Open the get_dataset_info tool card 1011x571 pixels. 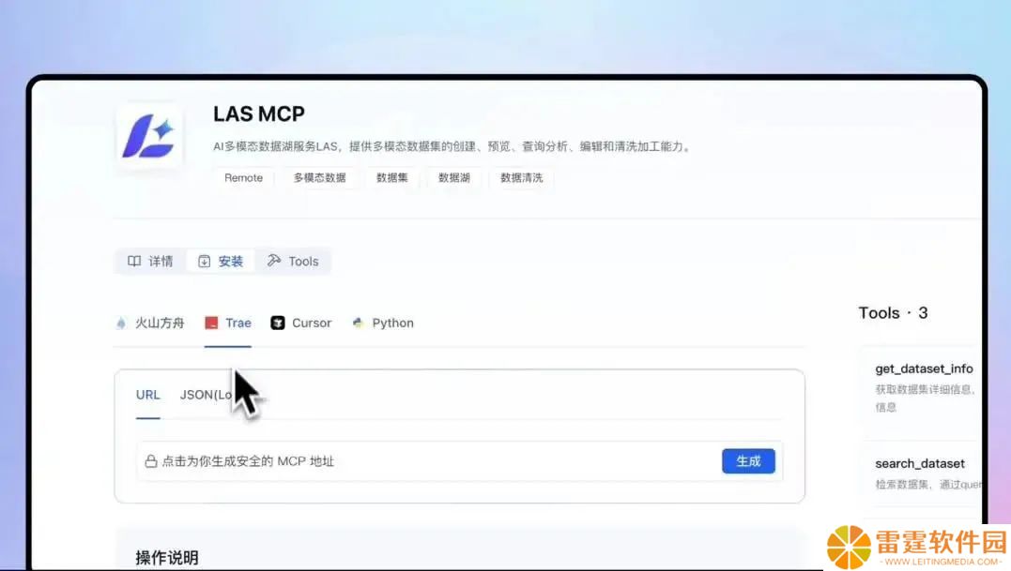point(921,387)
